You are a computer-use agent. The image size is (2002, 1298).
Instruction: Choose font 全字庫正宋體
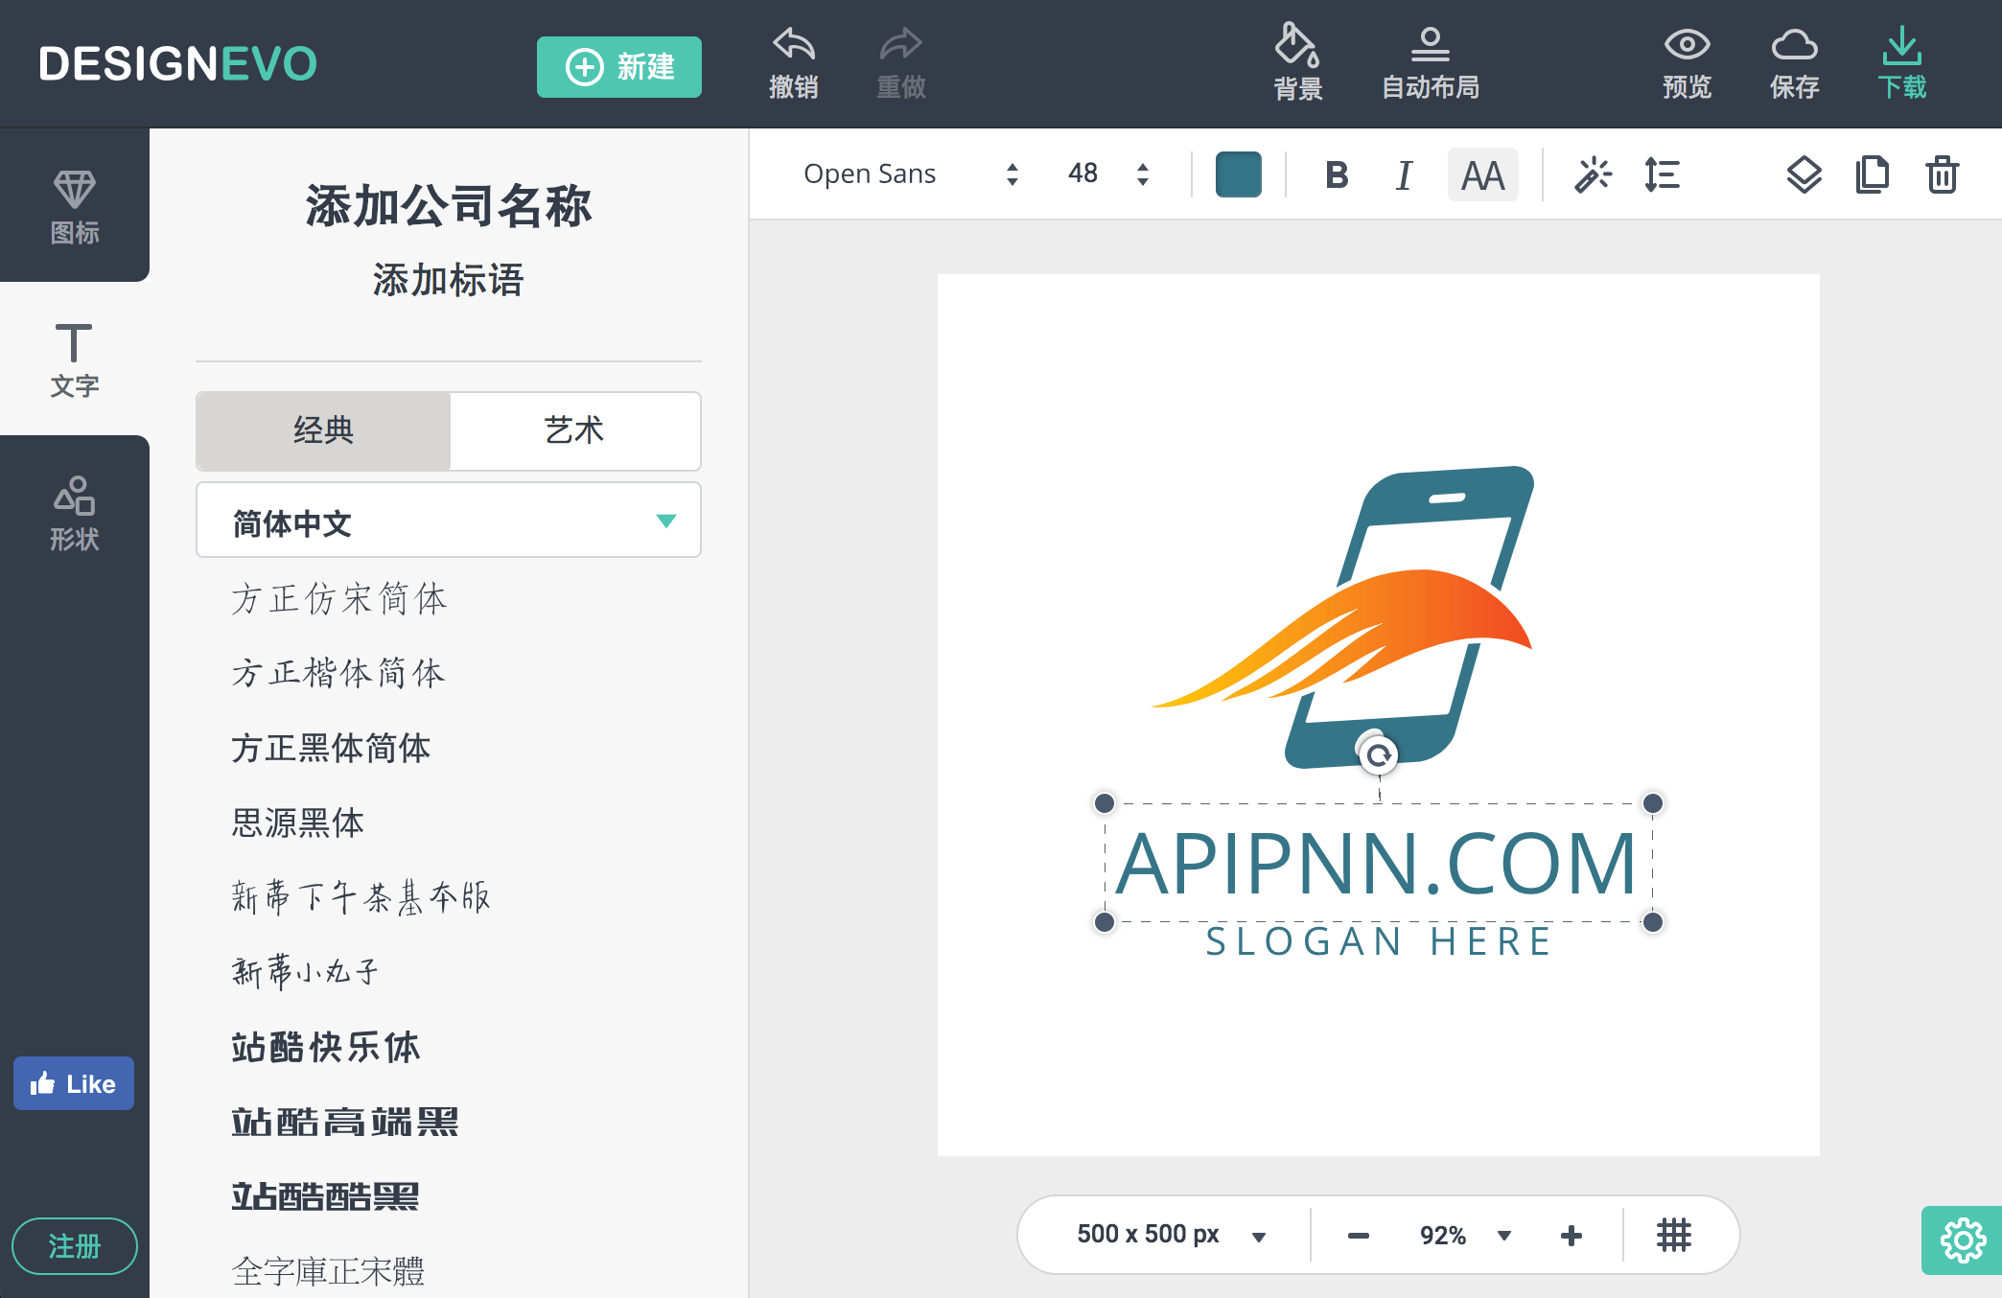[328, 1271]
